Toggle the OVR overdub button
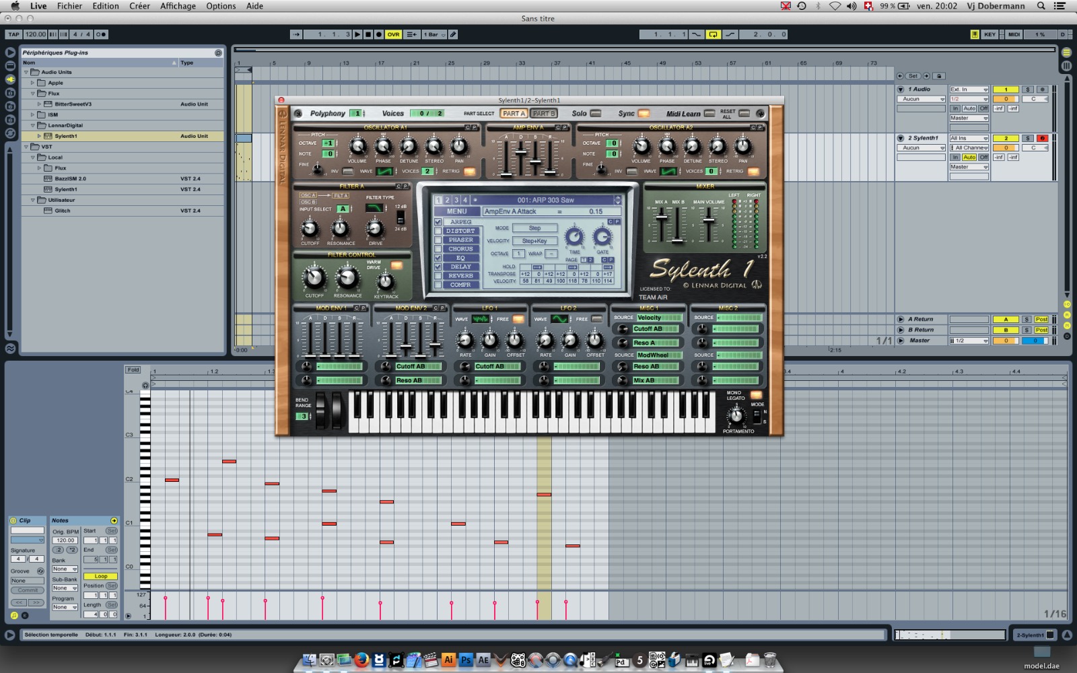This screenshot has width=1077, height=673. coord(393,34)
